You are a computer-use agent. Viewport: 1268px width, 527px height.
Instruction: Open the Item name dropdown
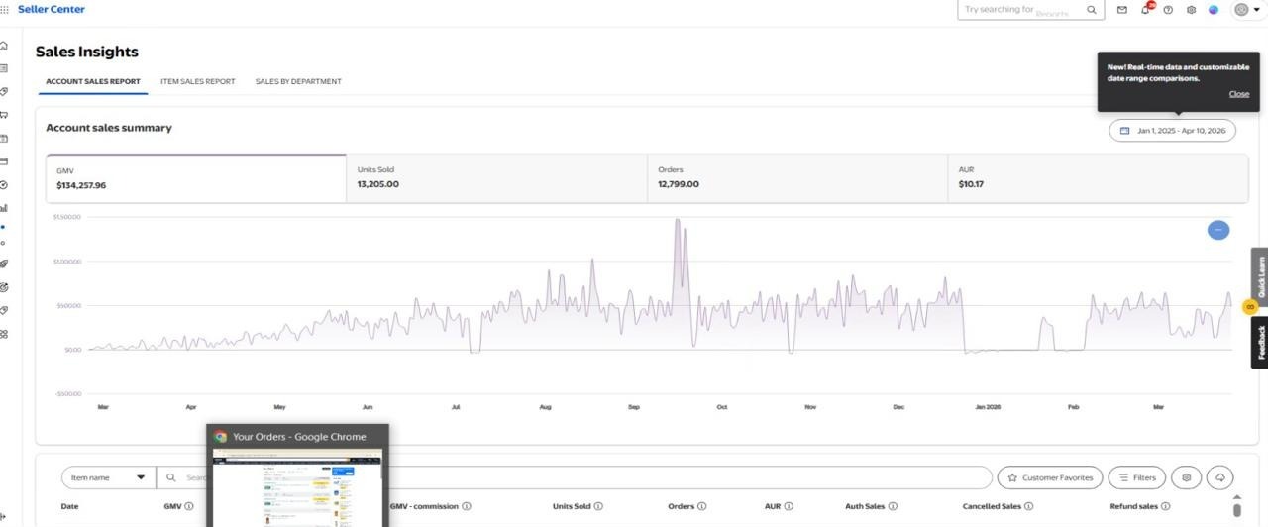pos(108,477)
